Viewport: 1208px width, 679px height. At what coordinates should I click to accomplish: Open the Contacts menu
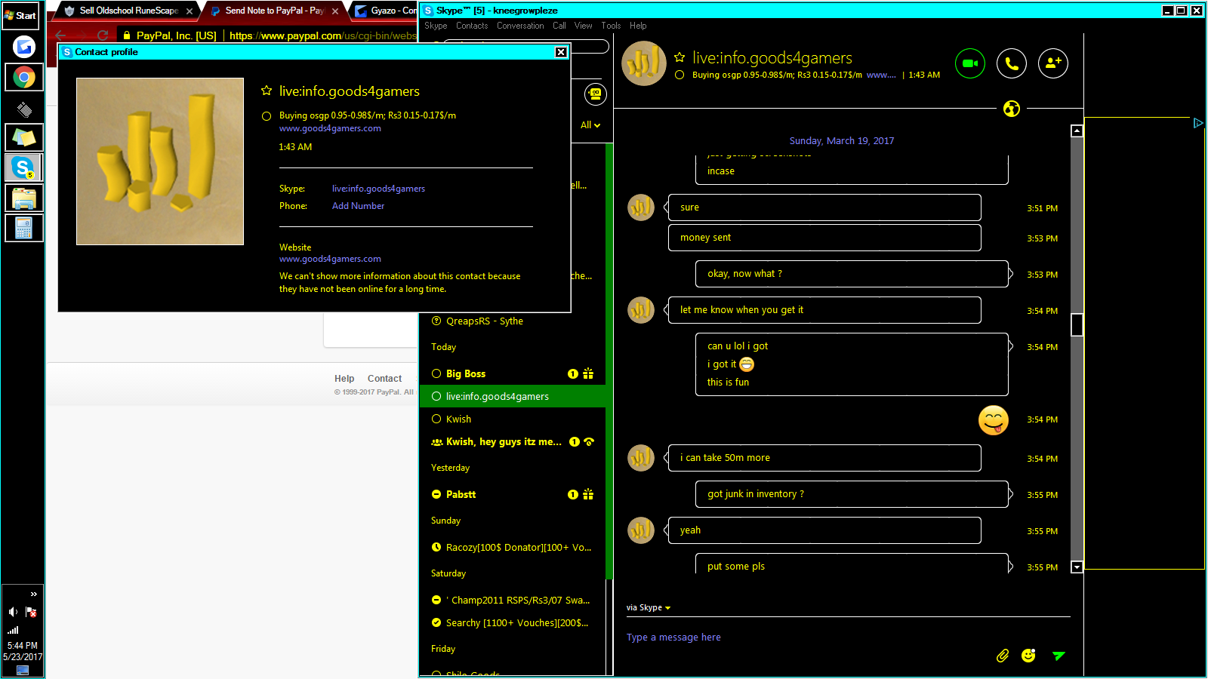point(472,26)
